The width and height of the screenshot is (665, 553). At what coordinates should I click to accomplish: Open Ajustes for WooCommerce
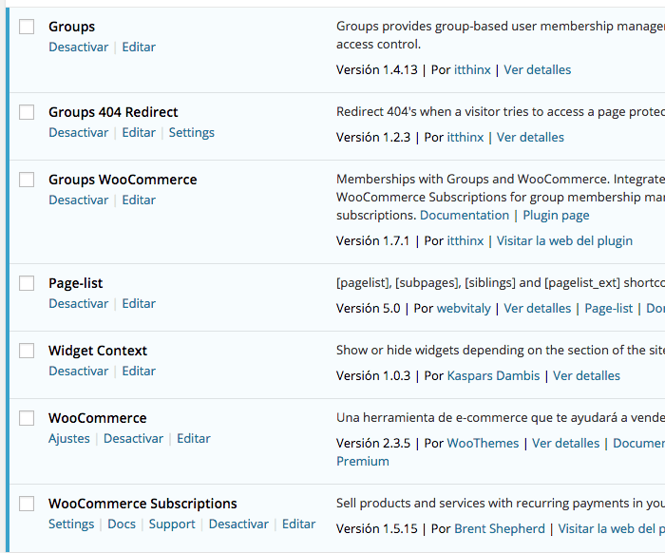pos(69,438)
